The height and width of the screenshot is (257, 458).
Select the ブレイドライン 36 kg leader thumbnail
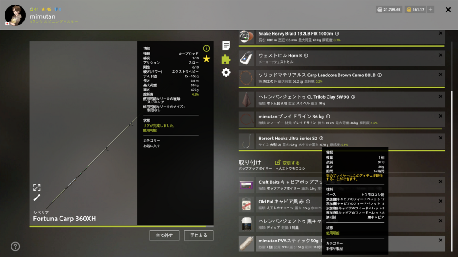pyautogui.click(x=246, y=119)
